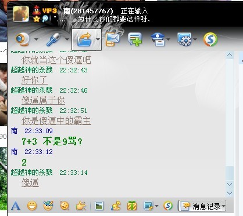Open remote desktop gear icon

pyautogui.click(x=184, y=39)
